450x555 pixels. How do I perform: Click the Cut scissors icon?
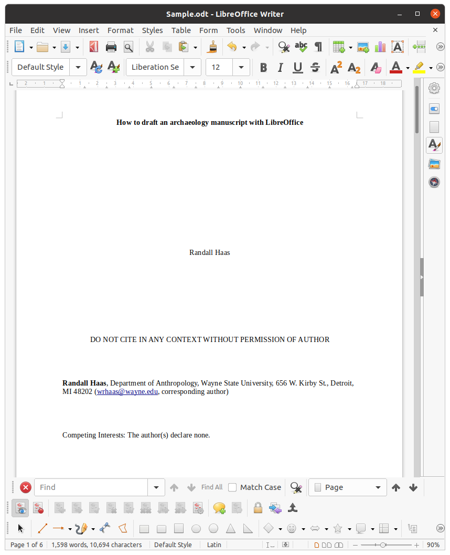pyautogui.click(x=150, y=47)
